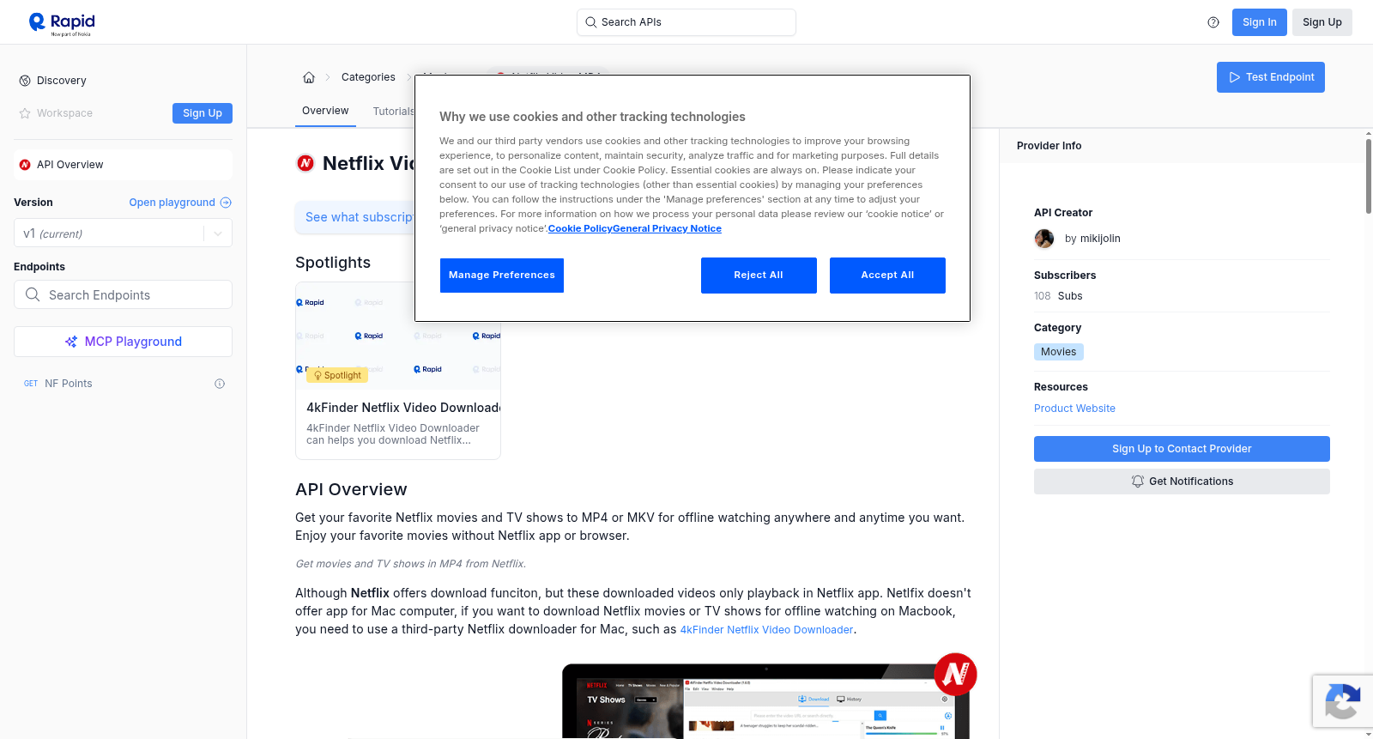Click the NF Points info icon
1373x739 pixels.
pyautogui.click(x=220, y=384)
